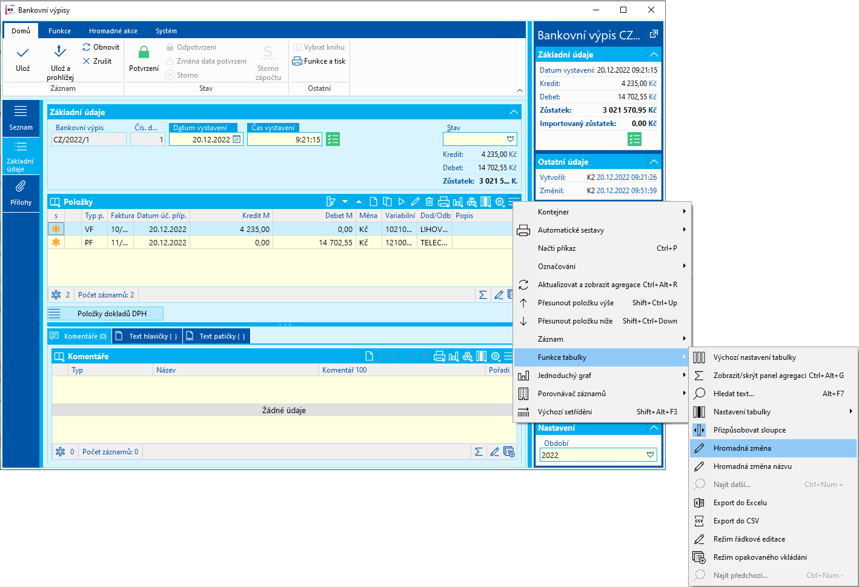The width and height of the screenshot is (859, 587).
Task: Expand the Kontejner submenu
Action: point(602,212)
